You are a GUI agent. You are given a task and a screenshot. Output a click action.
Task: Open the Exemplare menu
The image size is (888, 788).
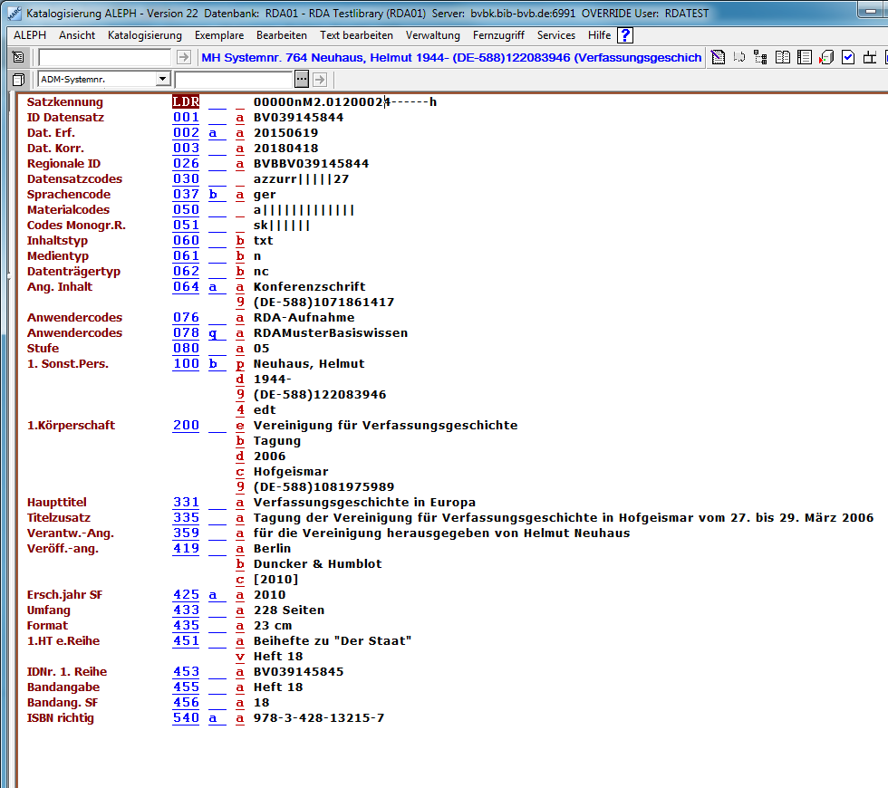[x=218, y=35]
